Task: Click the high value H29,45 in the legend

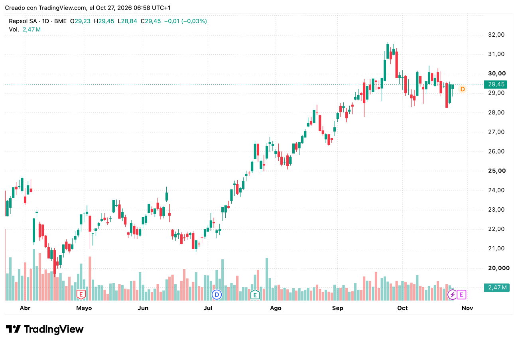Action: coord(104,21)
